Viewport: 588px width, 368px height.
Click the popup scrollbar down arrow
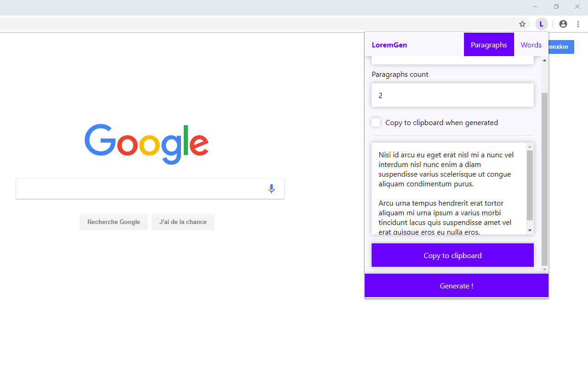pyautogui.click(x=545, y=270)
